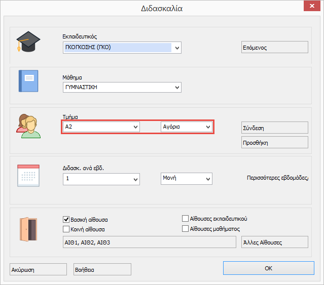Click the blue book lesson icon
Screen dimensions: 324x285
pos(28,81)
